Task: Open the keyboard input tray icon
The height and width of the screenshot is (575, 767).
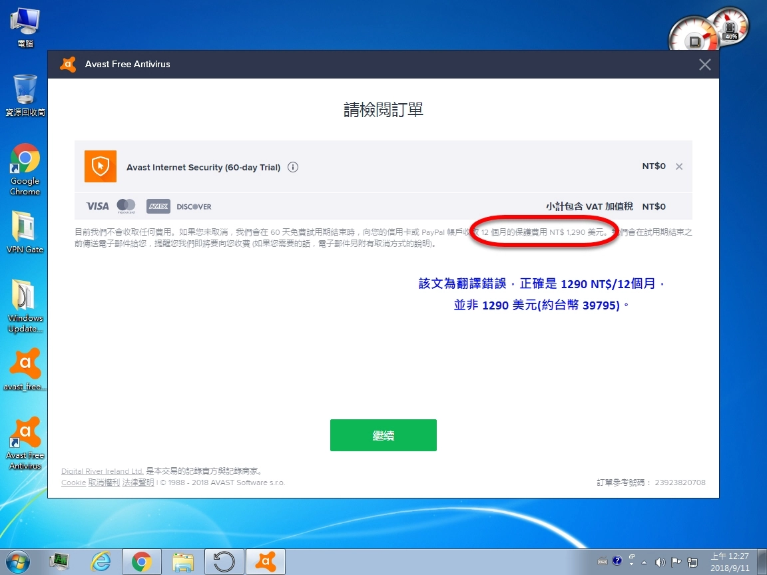Action: coord(602,562)
